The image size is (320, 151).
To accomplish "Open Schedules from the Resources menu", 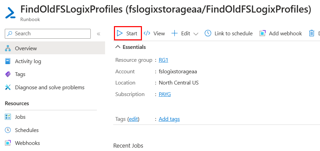I will click(x=27, y=130).
